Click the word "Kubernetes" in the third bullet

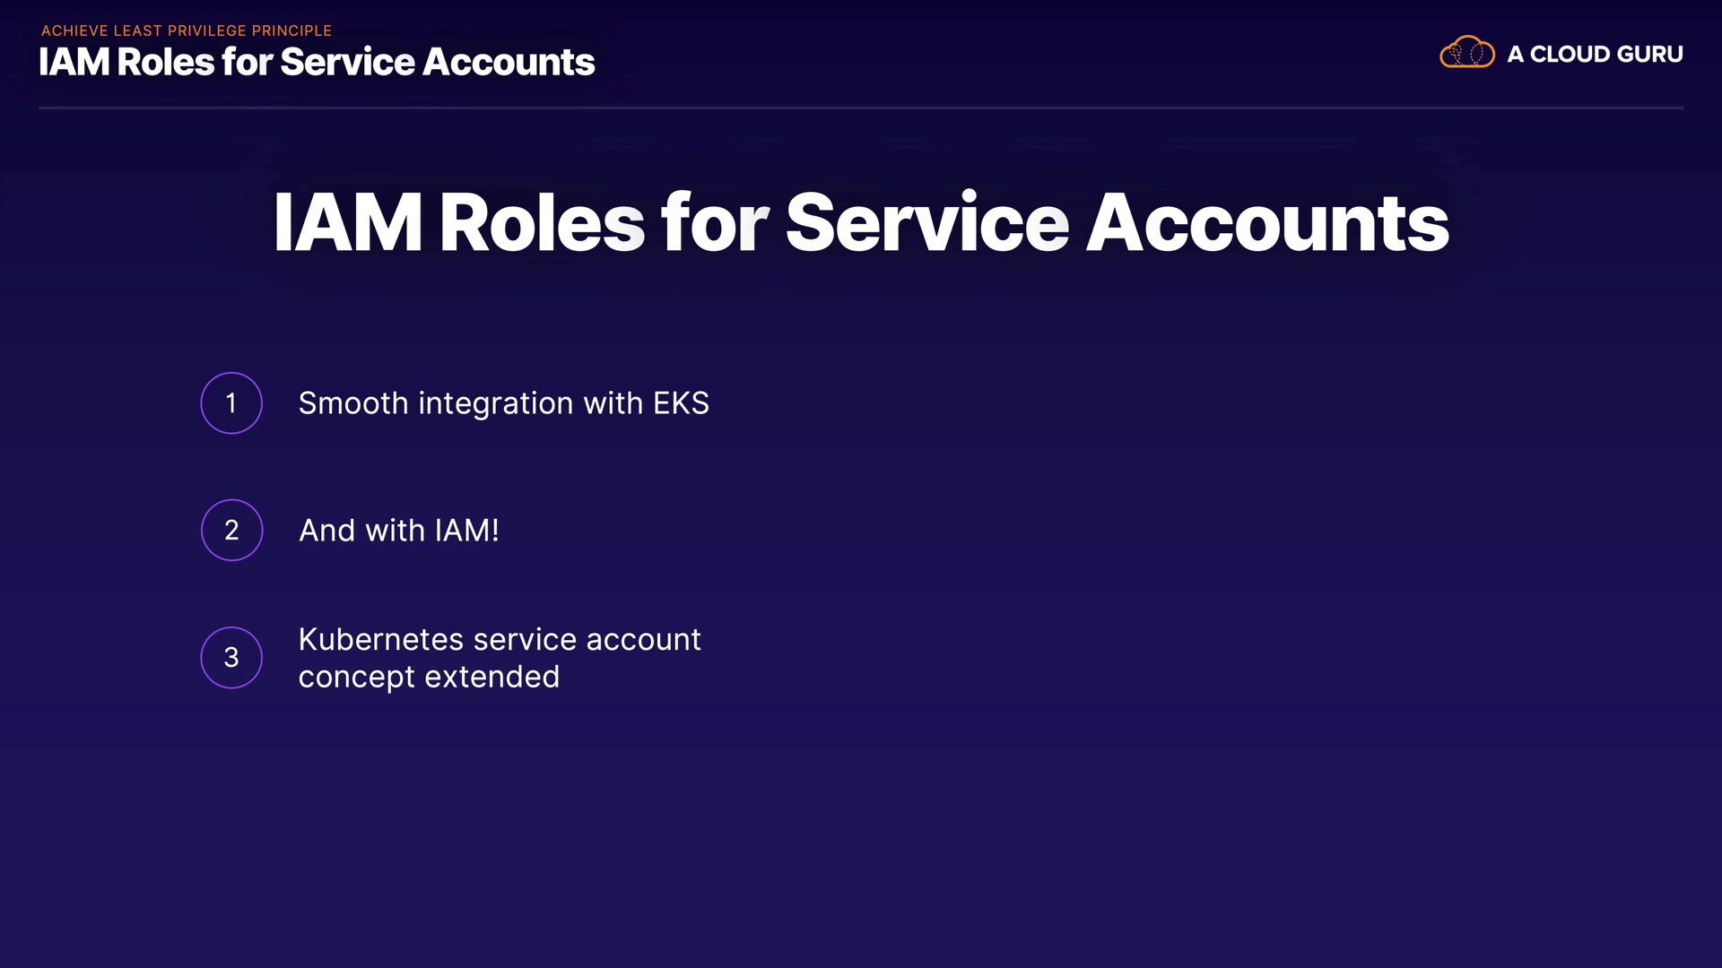click(380, 640)
